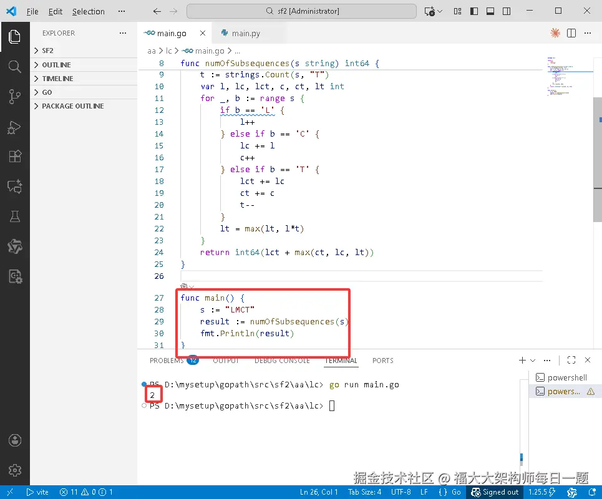Open the Edit menu

pyautogui.click(x=56, y=11)
